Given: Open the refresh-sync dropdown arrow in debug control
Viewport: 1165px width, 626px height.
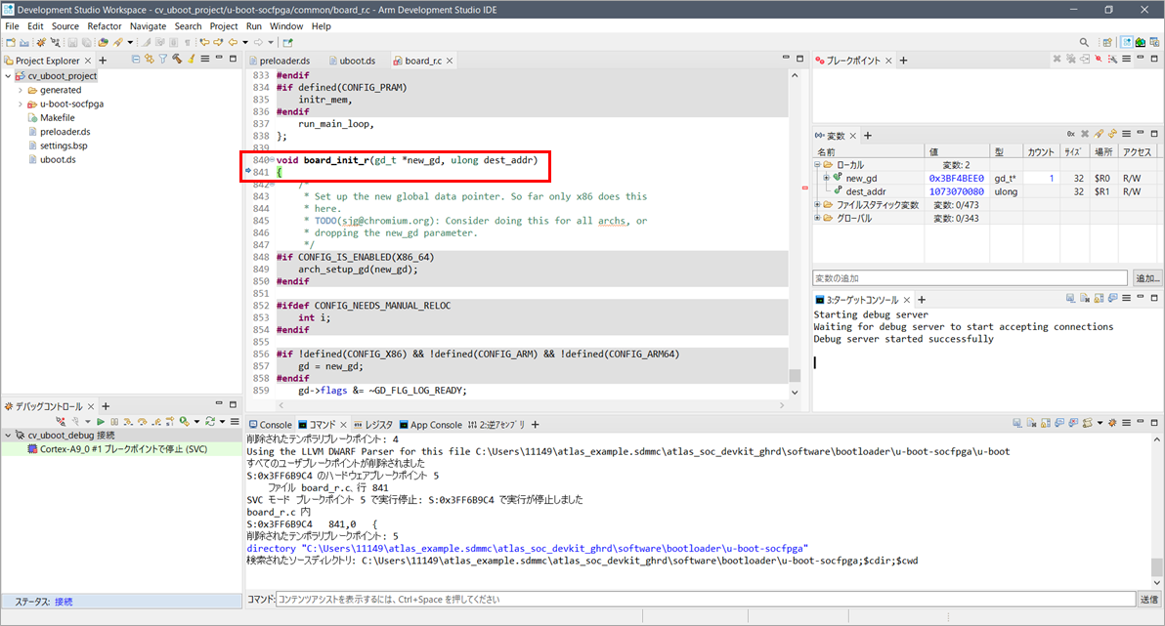Looking at the screenshot, I should (x=222, y=421).
